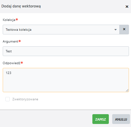Click the Zwektoryzowane checkbox label
Viewport: 131px width, 127px height.
point(25,99)
